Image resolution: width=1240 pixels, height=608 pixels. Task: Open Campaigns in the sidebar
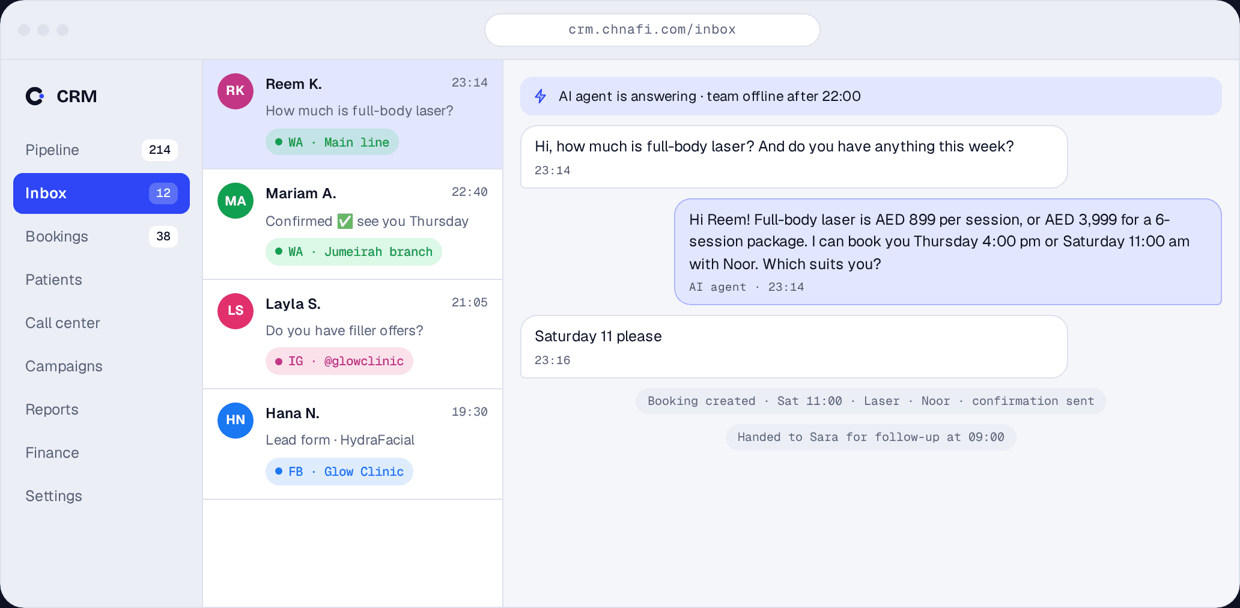[x=102, y=366]
